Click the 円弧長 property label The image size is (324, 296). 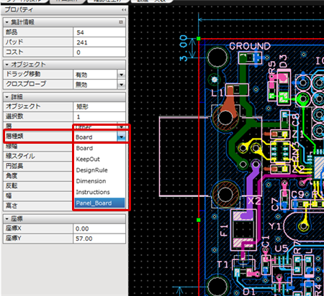pos(14,166)
